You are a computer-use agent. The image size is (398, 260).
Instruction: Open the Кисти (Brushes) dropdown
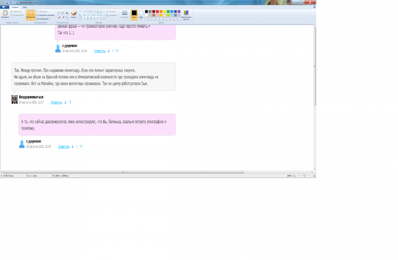[74, 15]
